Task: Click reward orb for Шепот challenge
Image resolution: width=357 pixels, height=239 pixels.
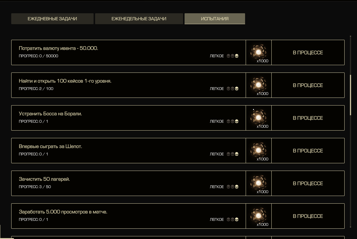Action: [258, 150]
